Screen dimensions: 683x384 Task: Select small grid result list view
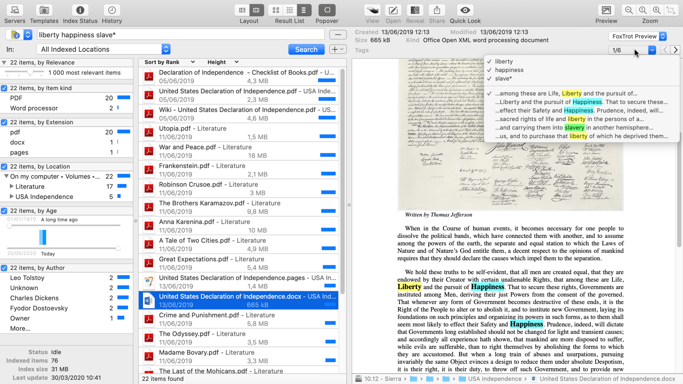click(x=290, y=10)
